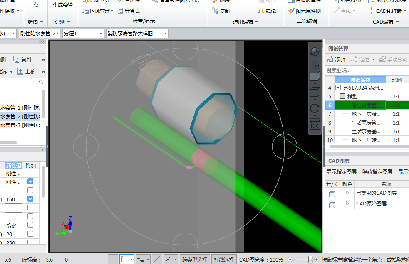Screen dimensions: 409x264
Task: Open the 通用编辑 group menu
Action: pyautogui.click(x=245, y=22)
